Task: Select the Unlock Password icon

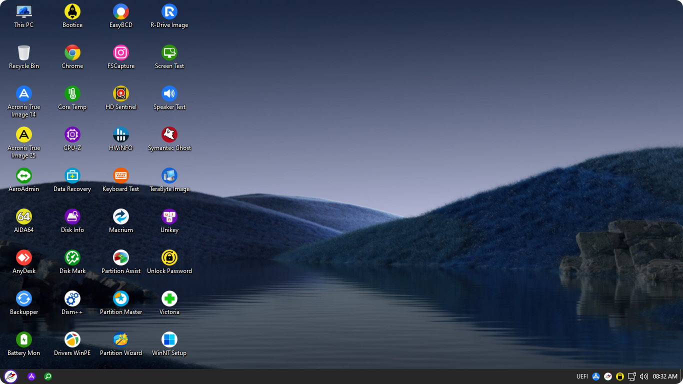Action: tap(169, 258)
